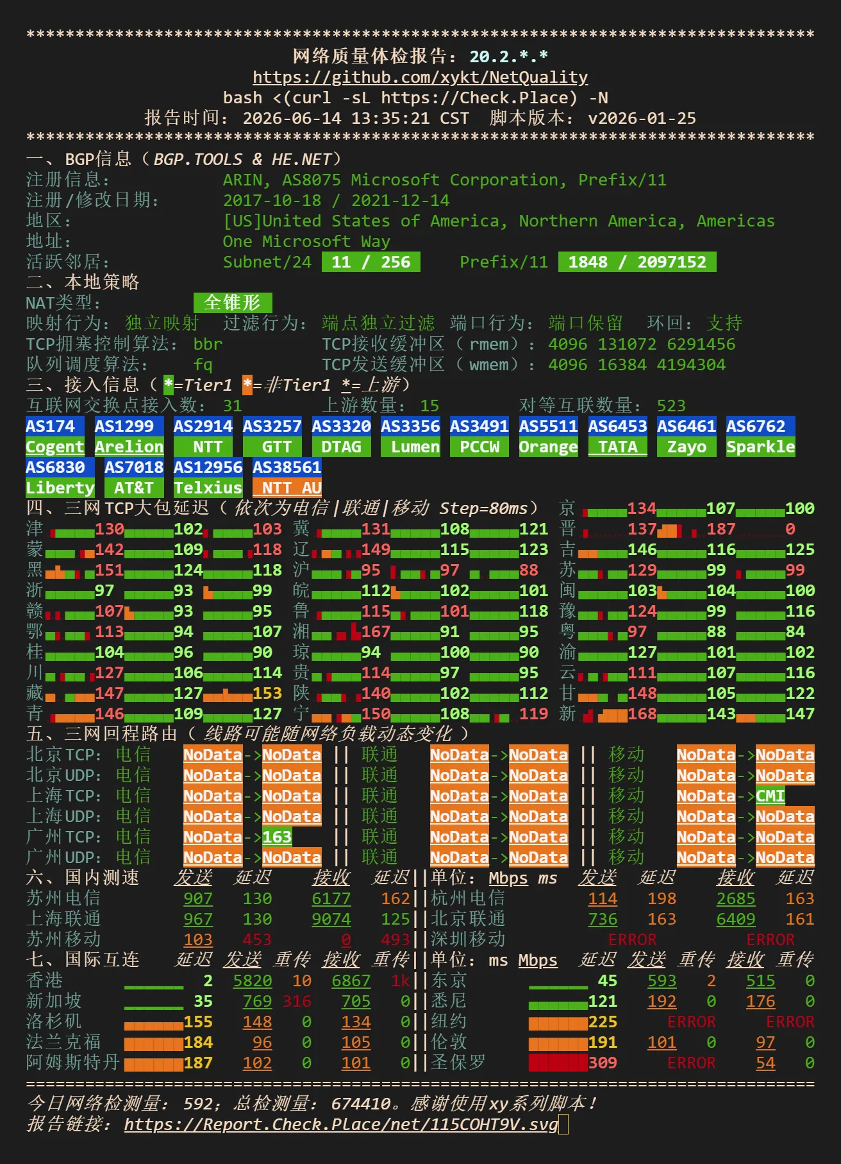Click the '11 / 256' Subnet/24 badge
The image size is (841, 1164).
point(371,262)
